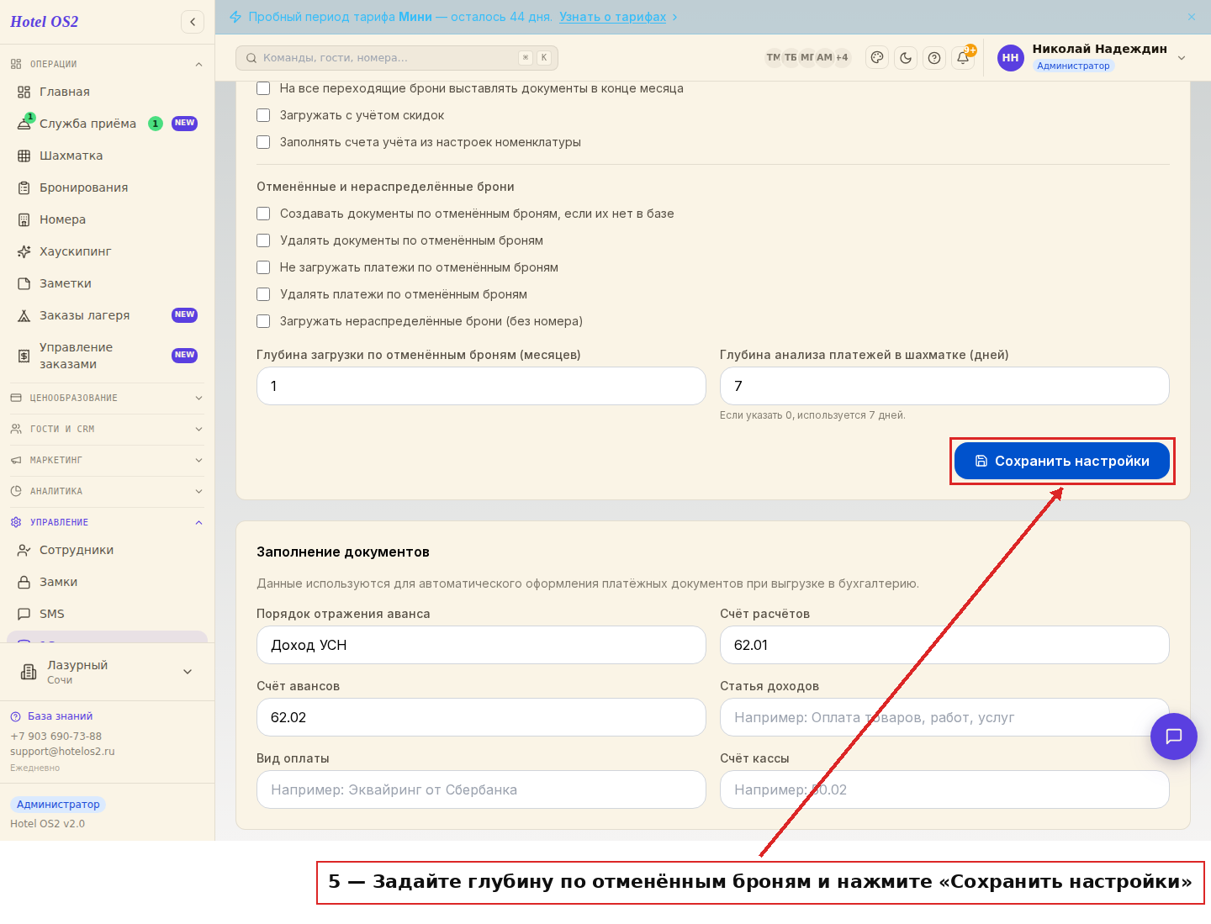Open the Лазурный hotel selector dropdown
Image resolution: width=1211 pixels, height=924 pixels.
point(107,672)
